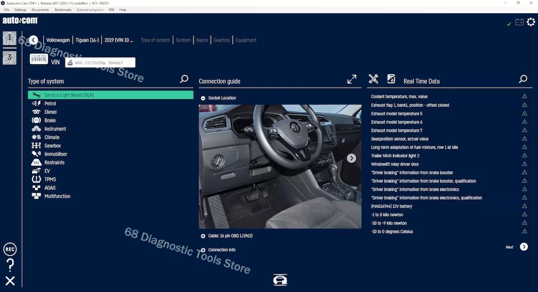Collapse the Socket Location section
This screenshot has width=538, height=292.
pos(203,98)
